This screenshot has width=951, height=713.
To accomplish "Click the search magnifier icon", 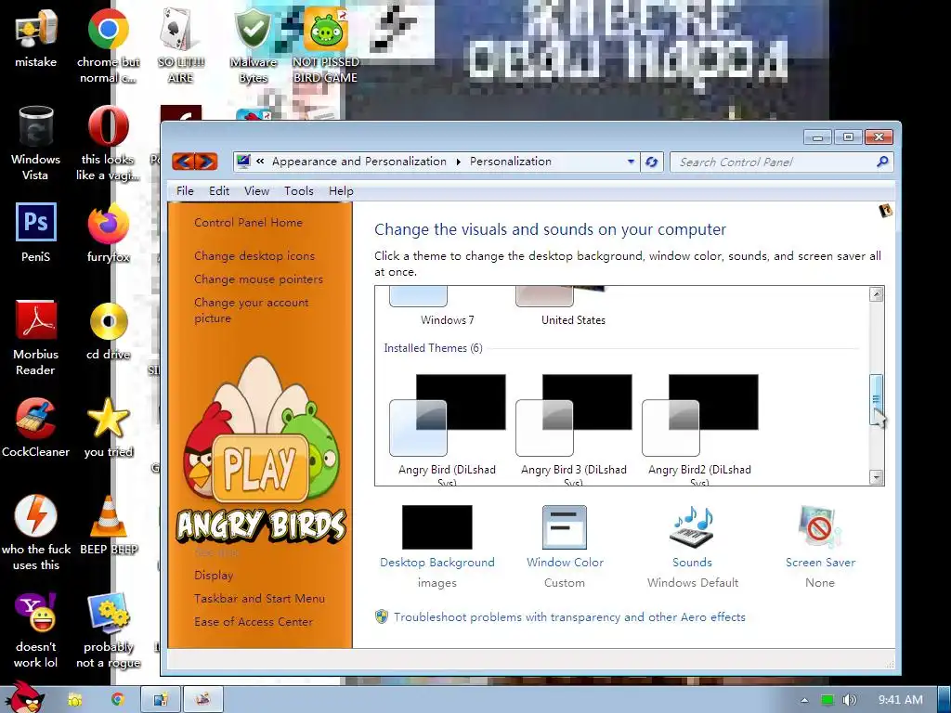I will [x=883, y=162].
